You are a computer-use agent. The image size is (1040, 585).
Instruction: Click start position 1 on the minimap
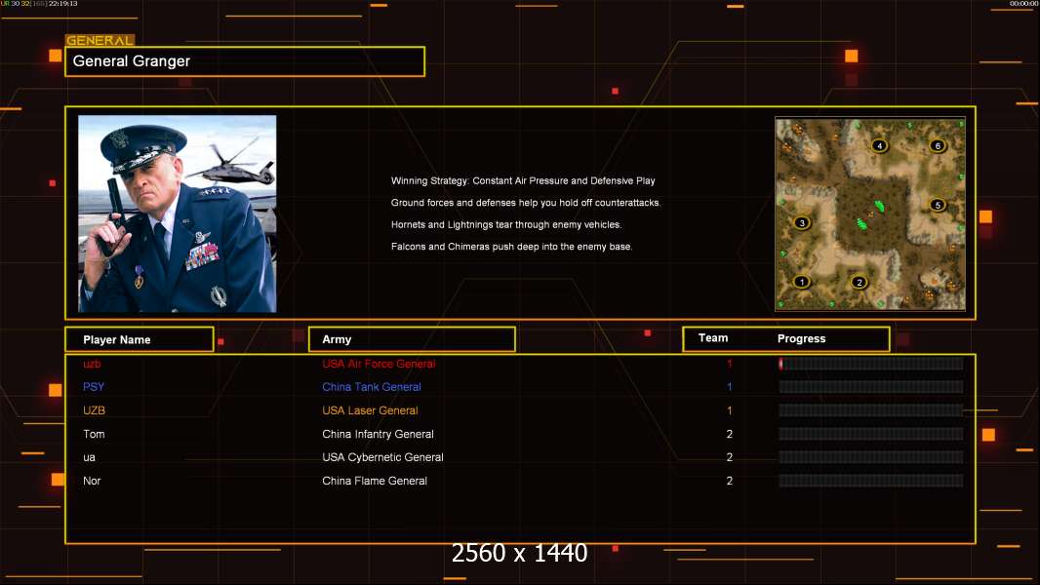[x=802, y=282]
